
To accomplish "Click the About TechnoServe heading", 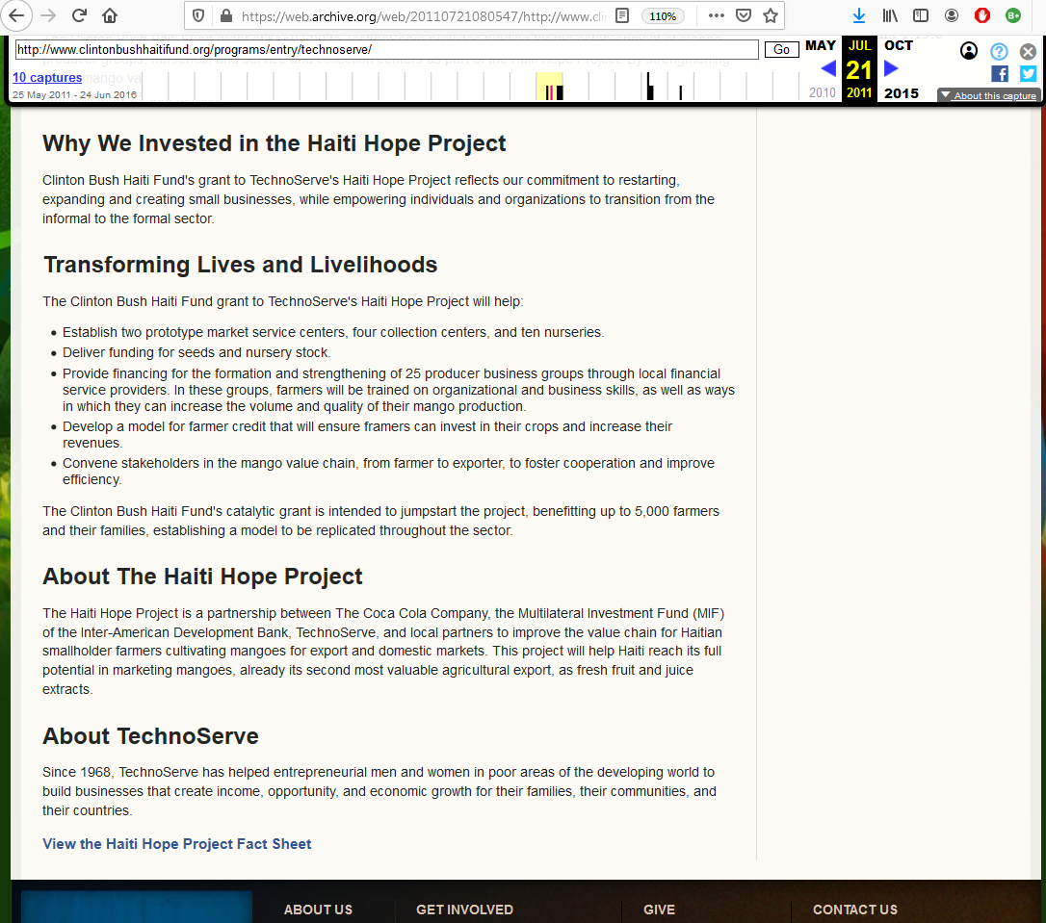I will click(151, 735).
